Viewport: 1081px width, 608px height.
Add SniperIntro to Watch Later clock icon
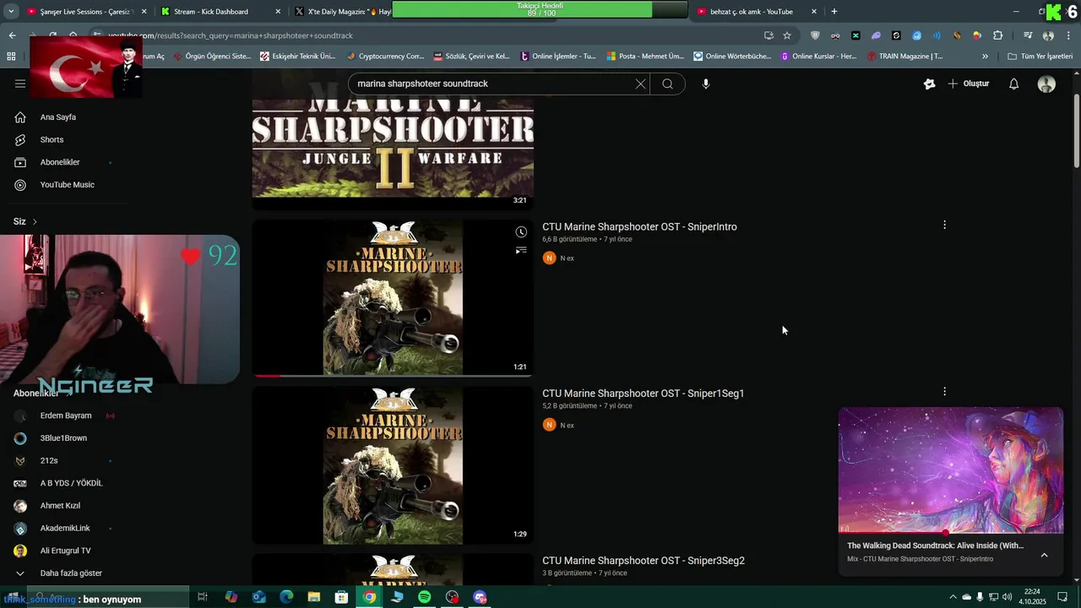tap(521, 232)
